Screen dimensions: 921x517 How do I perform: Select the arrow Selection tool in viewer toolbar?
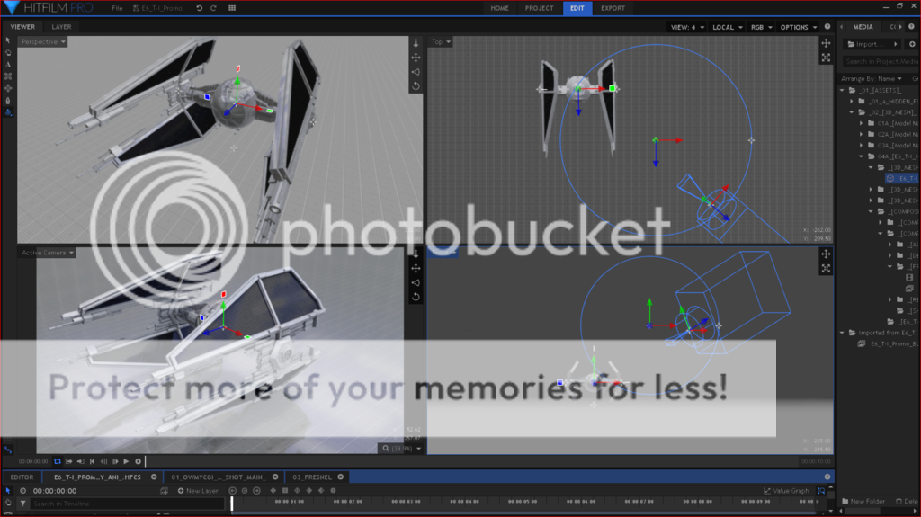tap(7, 40)
